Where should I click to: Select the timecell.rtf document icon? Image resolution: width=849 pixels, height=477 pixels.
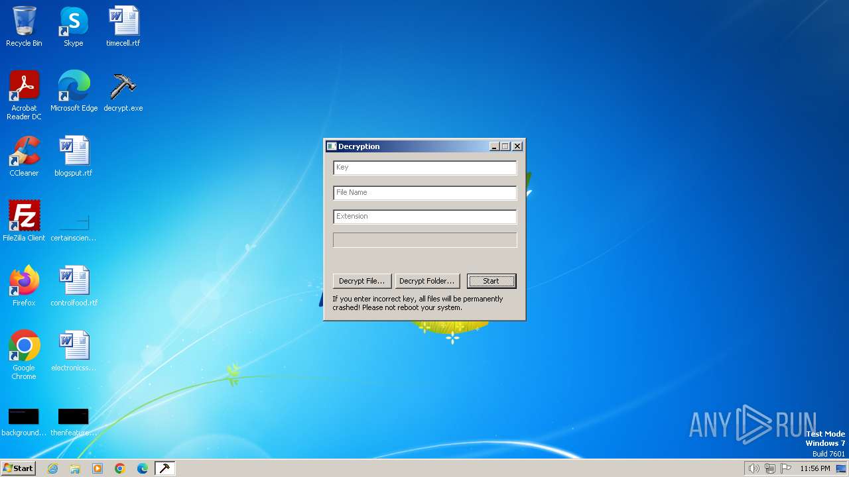[123, 26]
